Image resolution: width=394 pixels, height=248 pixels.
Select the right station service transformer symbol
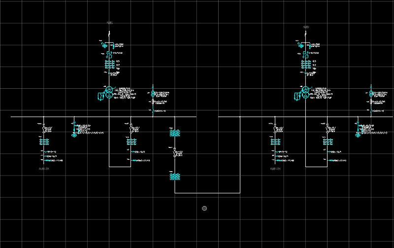pos(371,94)
